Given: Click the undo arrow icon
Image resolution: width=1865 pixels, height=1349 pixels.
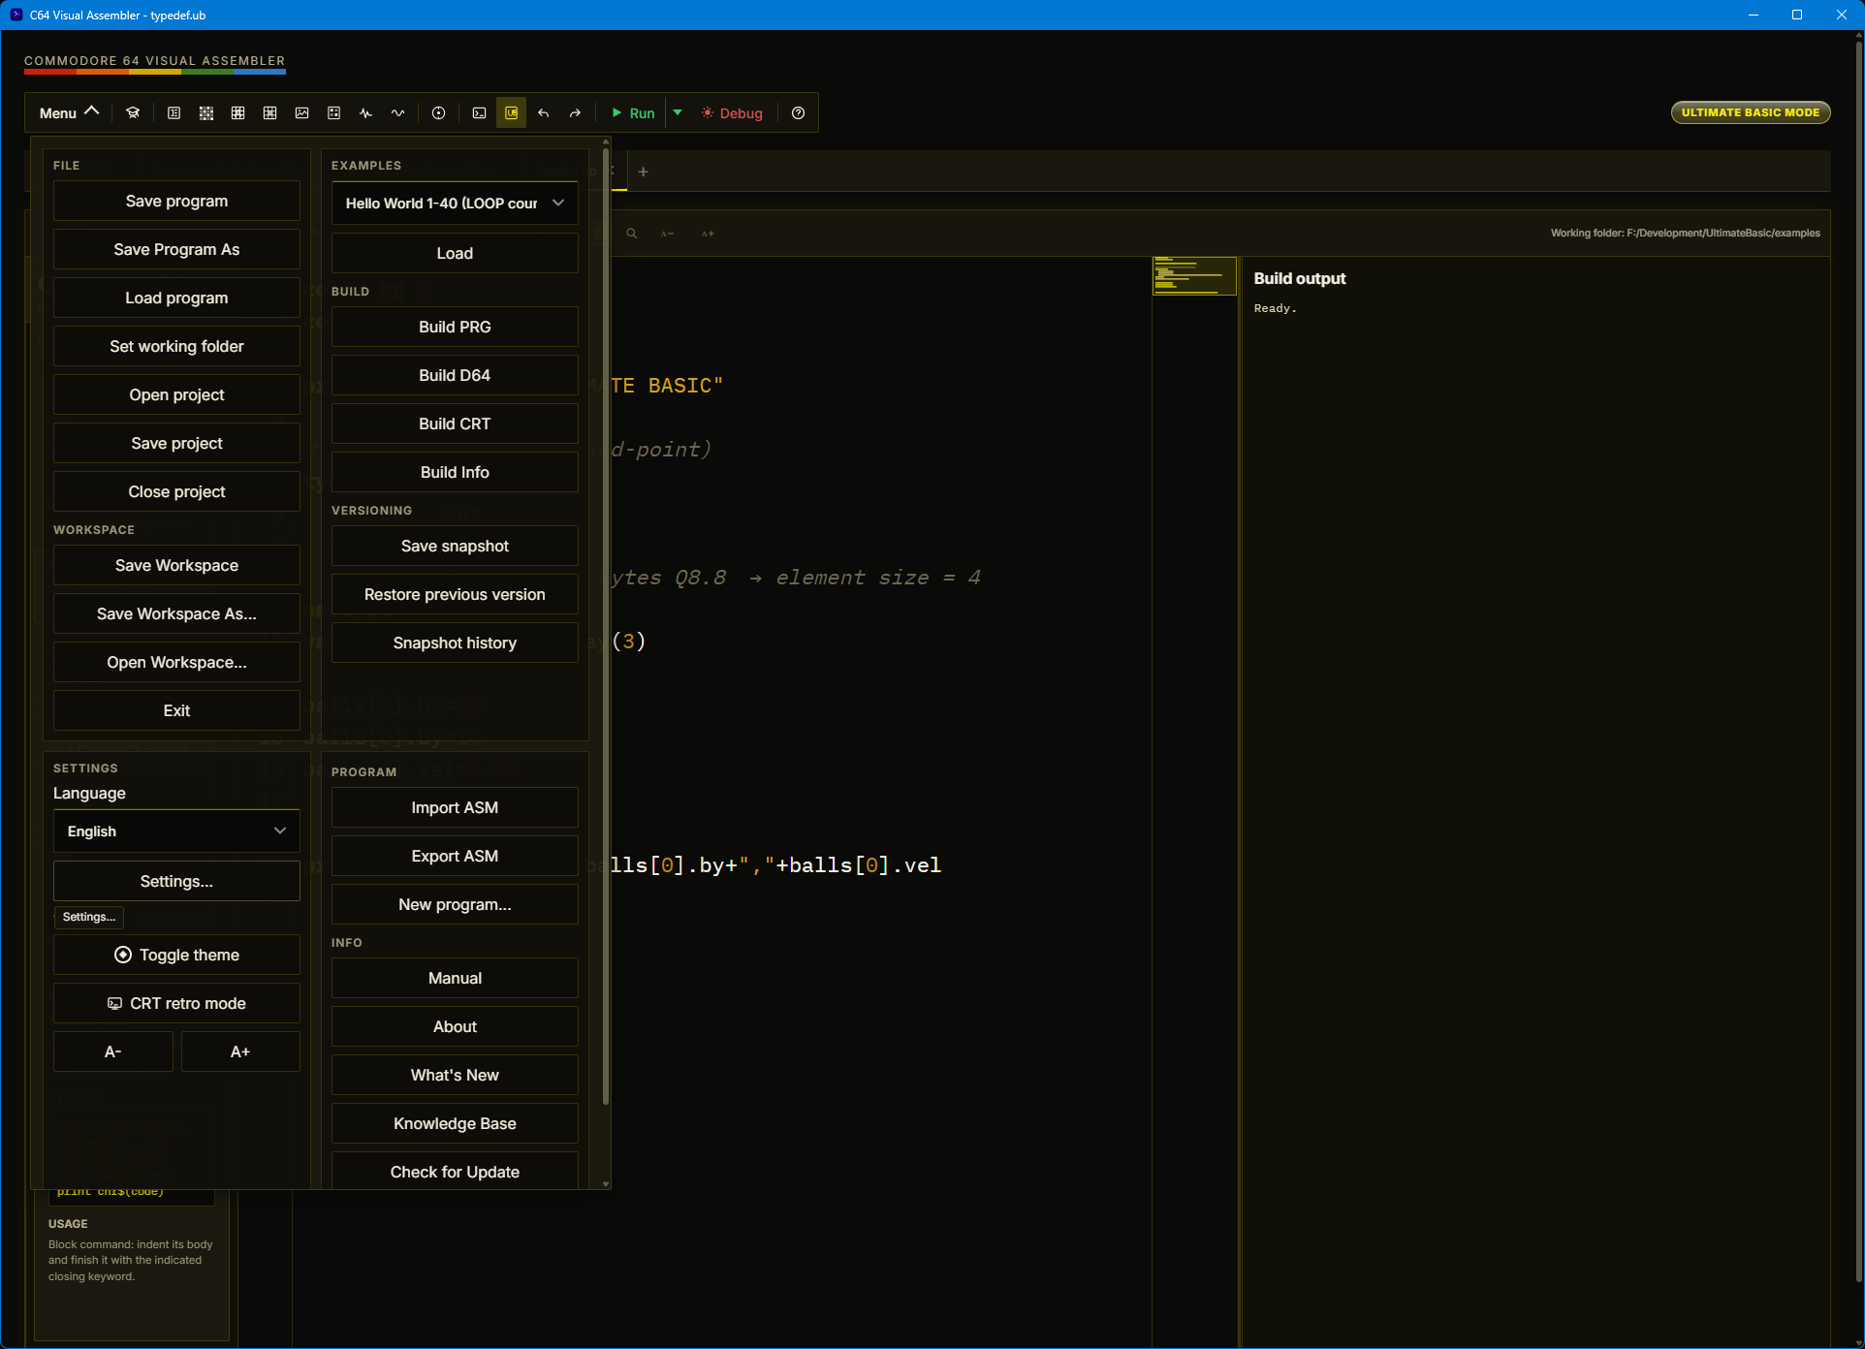Looking at the screenshot, I should click(x=544, y=113).
